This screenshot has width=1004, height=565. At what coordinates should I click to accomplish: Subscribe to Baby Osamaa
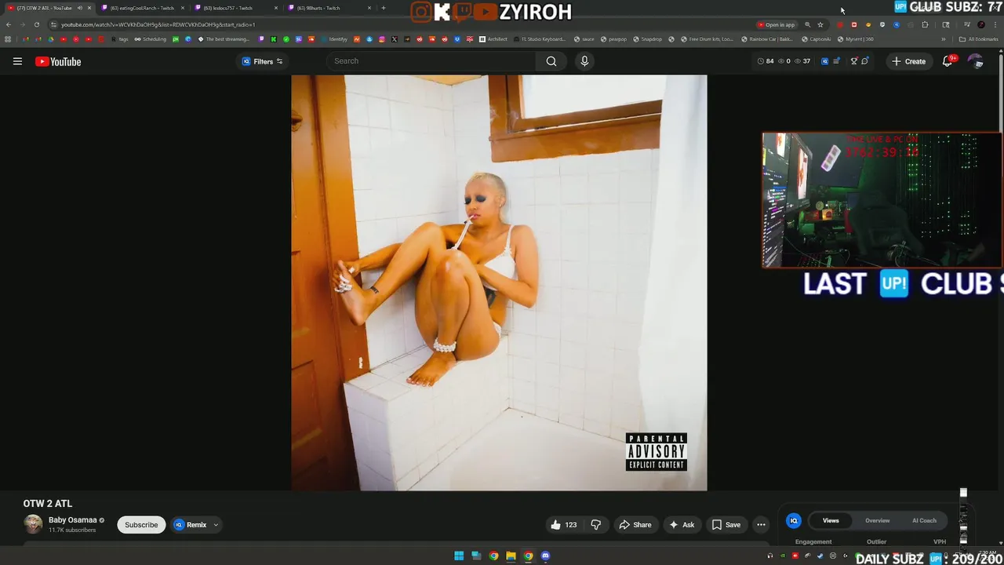pyautogui.click(x=141, y=525)
